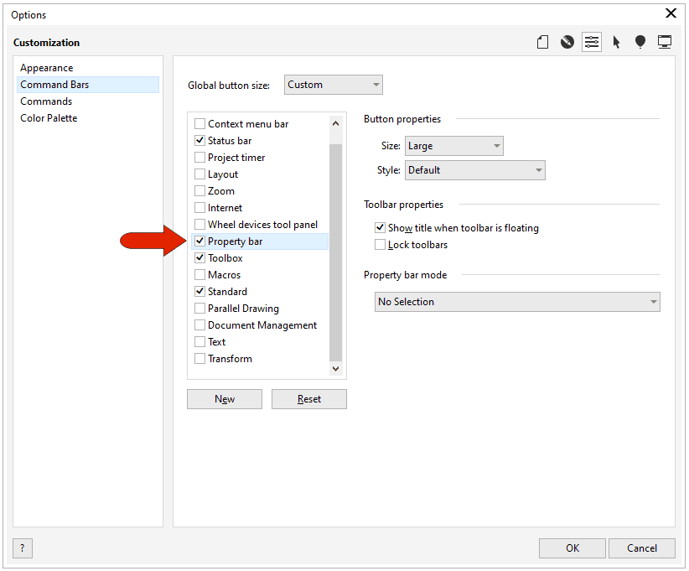
Task: Open dialog help via question mark button
Action: (22, 548)
